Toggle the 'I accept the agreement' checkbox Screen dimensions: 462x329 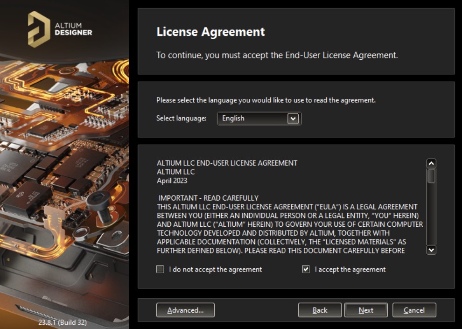pyautogui.click(x=306, y=269)
